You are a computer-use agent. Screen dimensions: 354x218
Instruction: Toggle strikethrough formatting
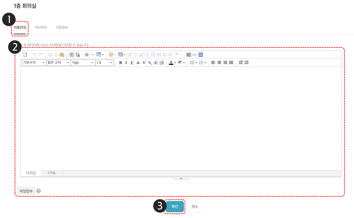tap(138, 63)
